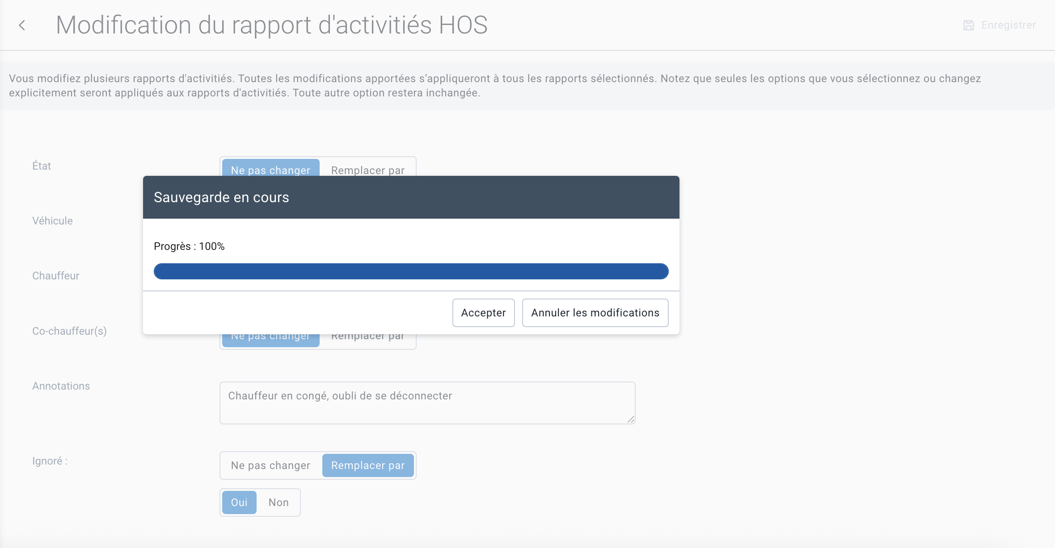Choose 'Ne pas changer' for Ignoré
Viewport: 1055px width, 548px height.
click(x=270, y=465)
